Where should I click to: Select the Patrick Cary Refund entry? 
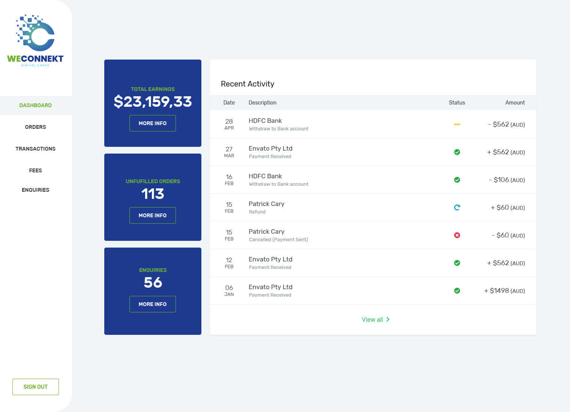tap(373, 207)
